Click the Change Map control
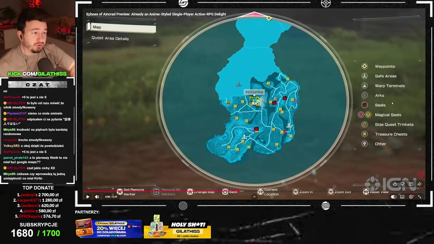Screen dimensions: 434x244 pos(201,192)
